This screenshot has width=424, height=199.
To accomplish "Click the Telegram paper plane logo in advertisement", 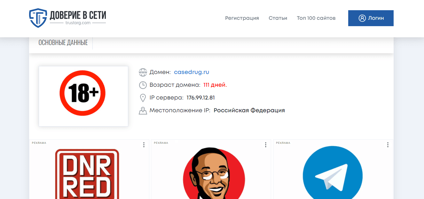I will click(x=333, y=175).
